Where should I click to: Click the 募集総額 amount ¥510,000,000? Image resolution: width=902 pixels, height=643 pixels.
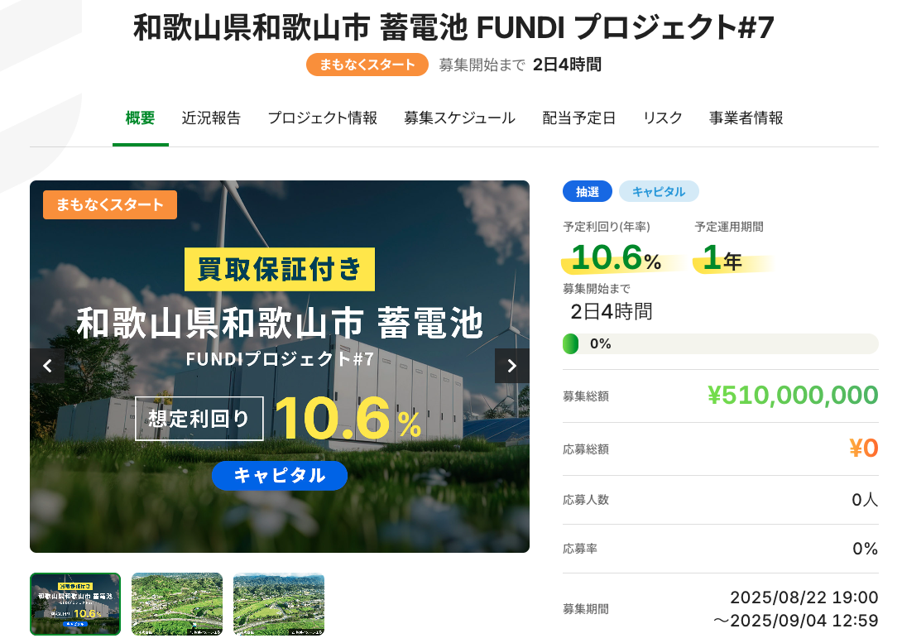(x=793, y=395)
